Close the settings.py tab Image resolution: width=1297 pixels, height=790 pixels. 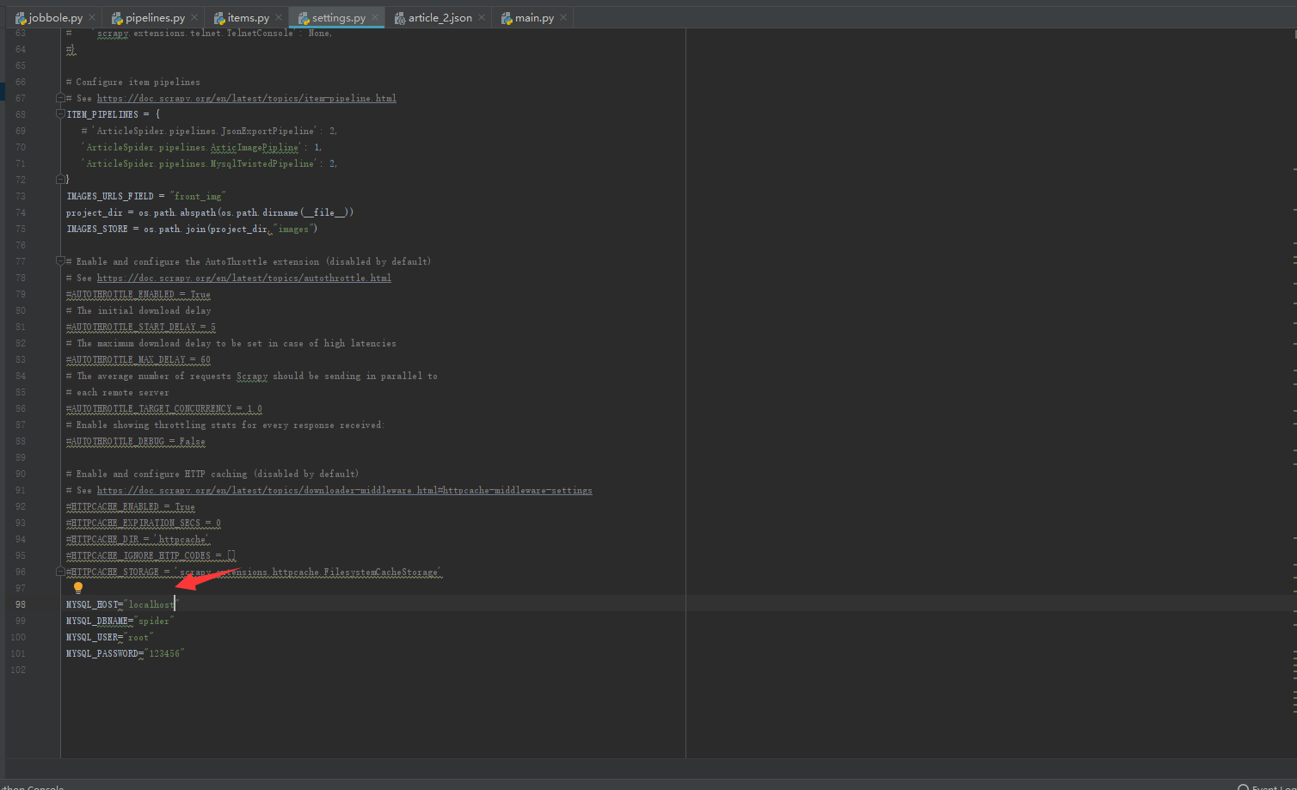[x=375, y=18]
